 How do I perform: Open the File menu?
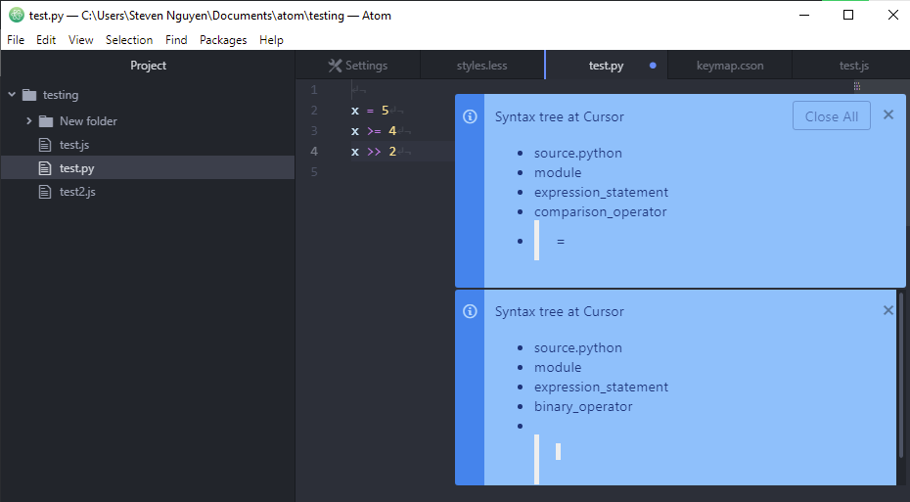(x=16, y=40)
